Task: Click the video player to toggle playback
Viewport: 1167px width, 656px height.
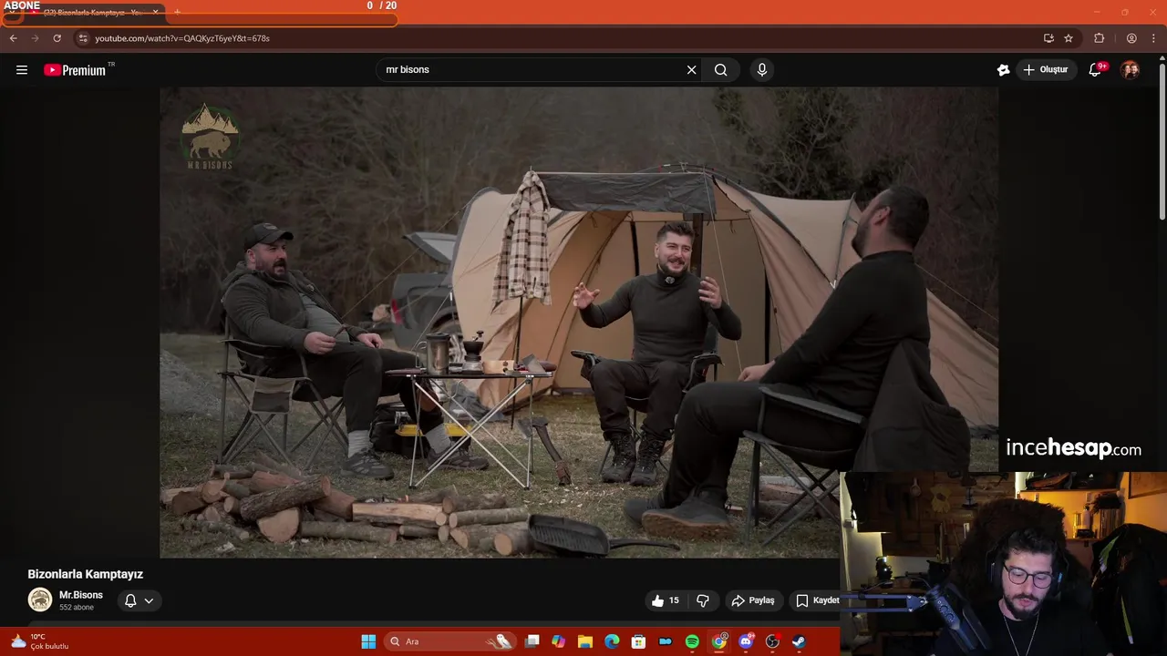Action: pos(579,323)
